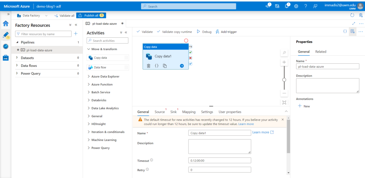
Task: Toggle the Properties pane icon
Action: tap(353, 31)
